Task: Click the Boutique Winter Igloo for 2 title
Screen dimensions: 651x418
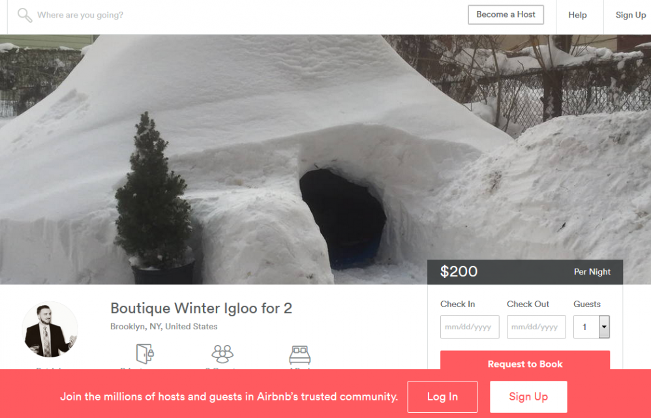Action: 202,308
